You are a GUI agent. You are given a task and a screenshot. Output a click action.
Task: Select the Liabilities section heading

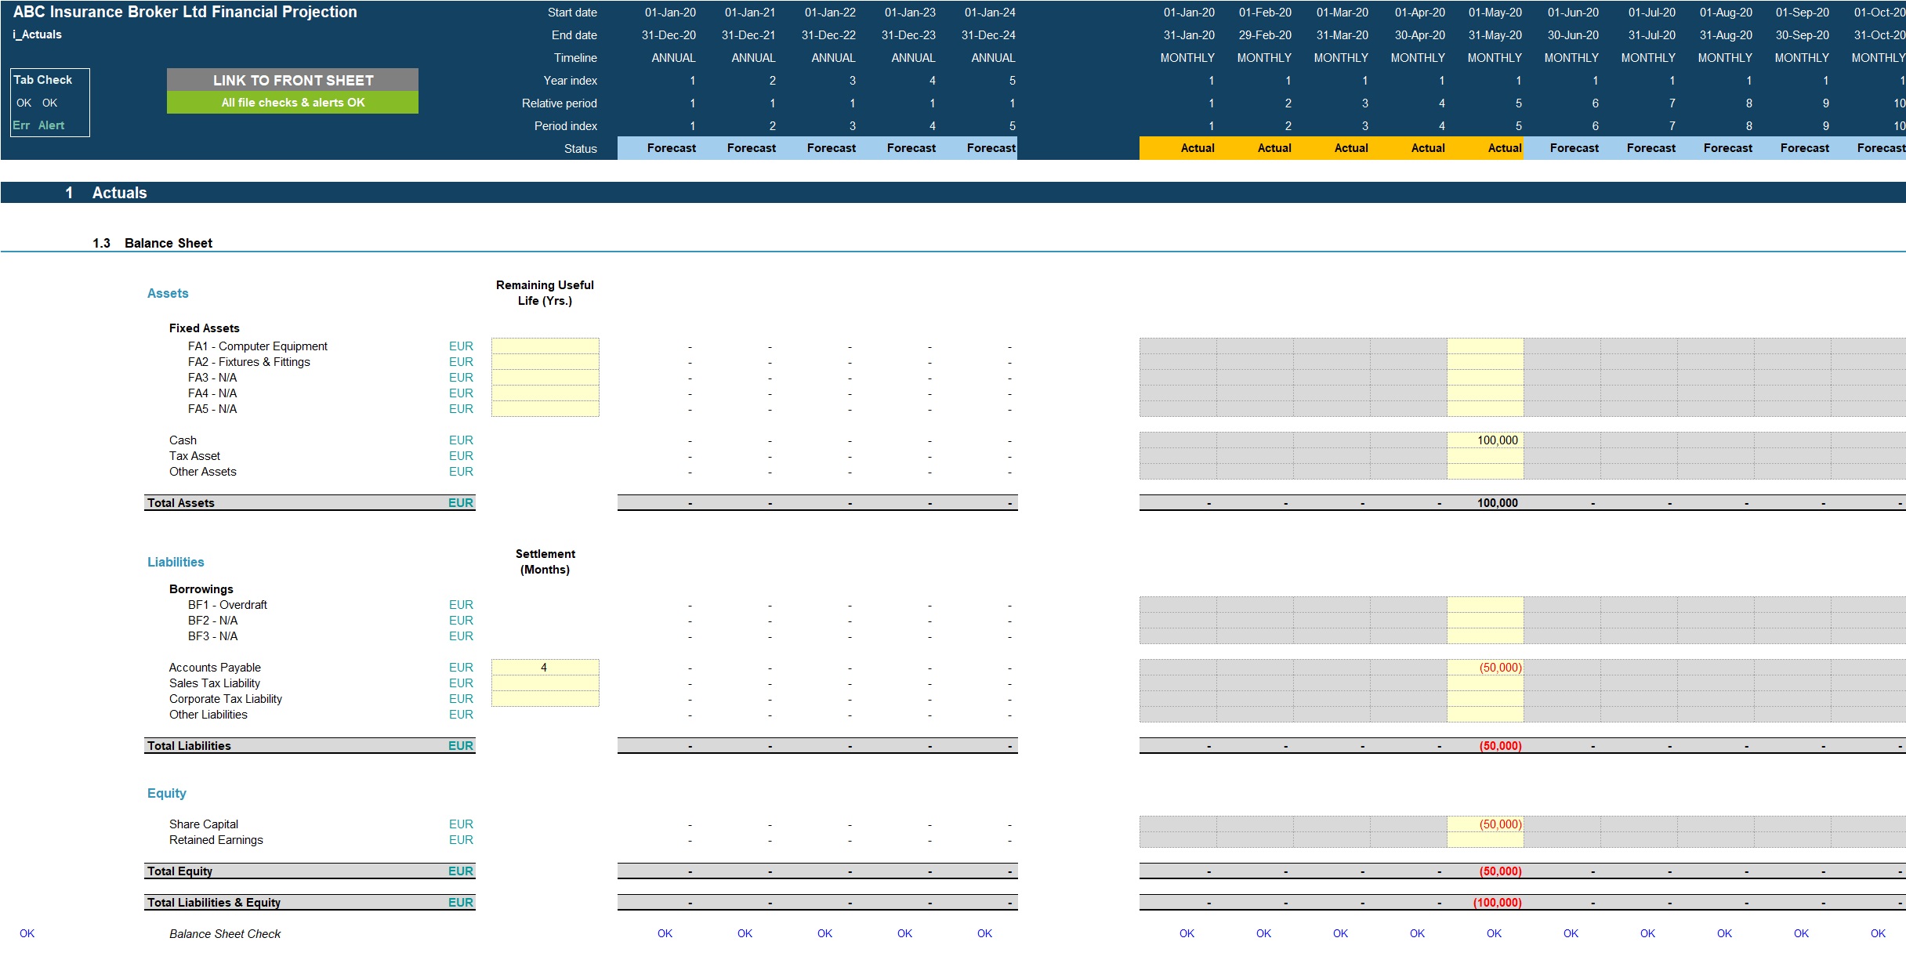[176, 562]
